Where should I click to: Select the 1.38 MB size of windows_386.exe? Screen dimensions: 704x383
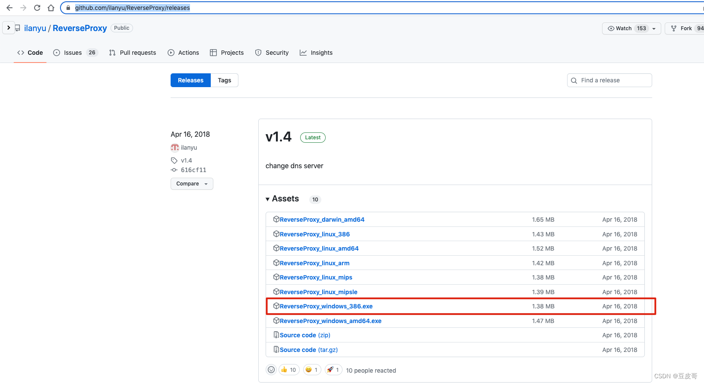(543, 306)
